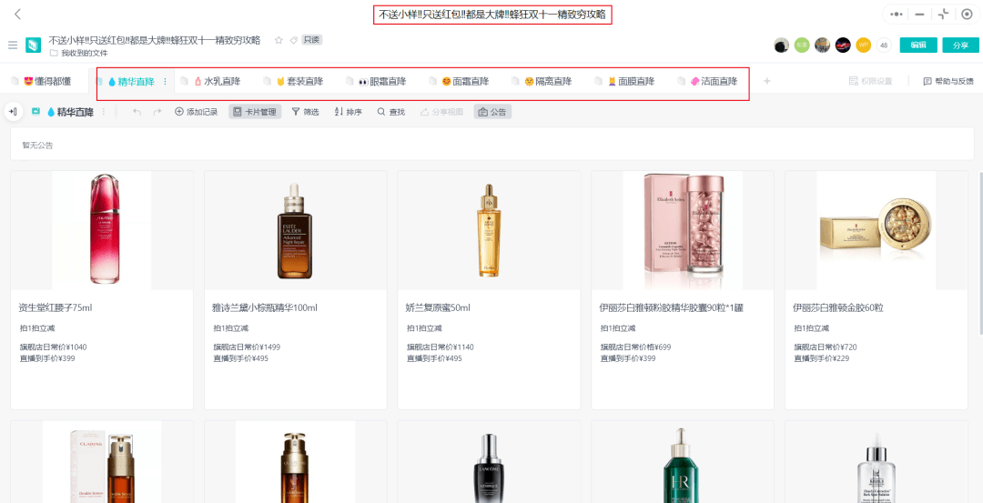Expand the view list side panel
Screen dimensions: 983x503
coord(13,112)
